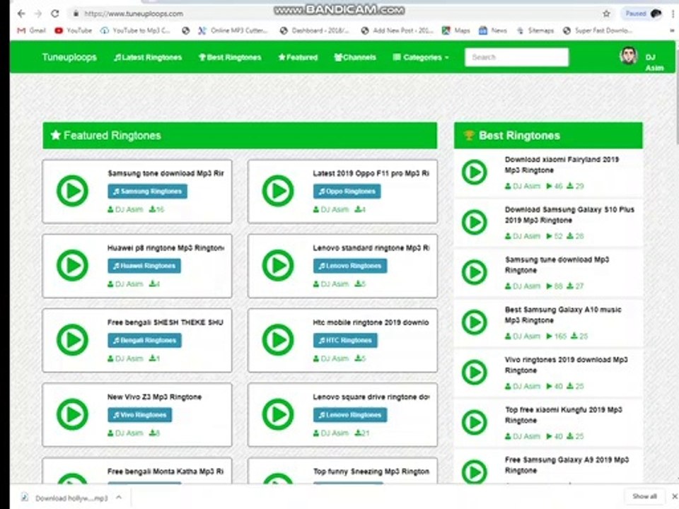This screenshot has width=679, height=509.
Task: Expand the Categories dropdown
Action: [x=420, y=57]
